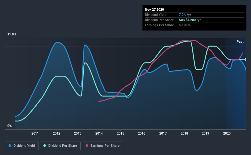This screenshot has width=251, height=155.
Task: Click the 2015 x-axis label
Action: [120, 133]
